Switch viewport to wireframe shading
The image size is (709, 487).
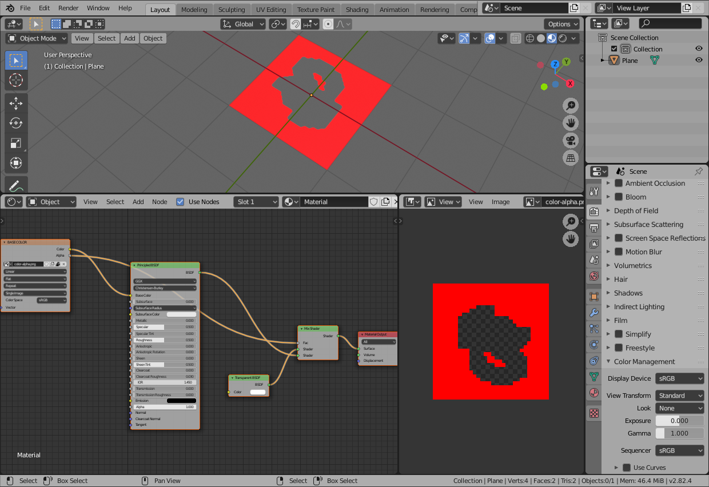[530, 38]
